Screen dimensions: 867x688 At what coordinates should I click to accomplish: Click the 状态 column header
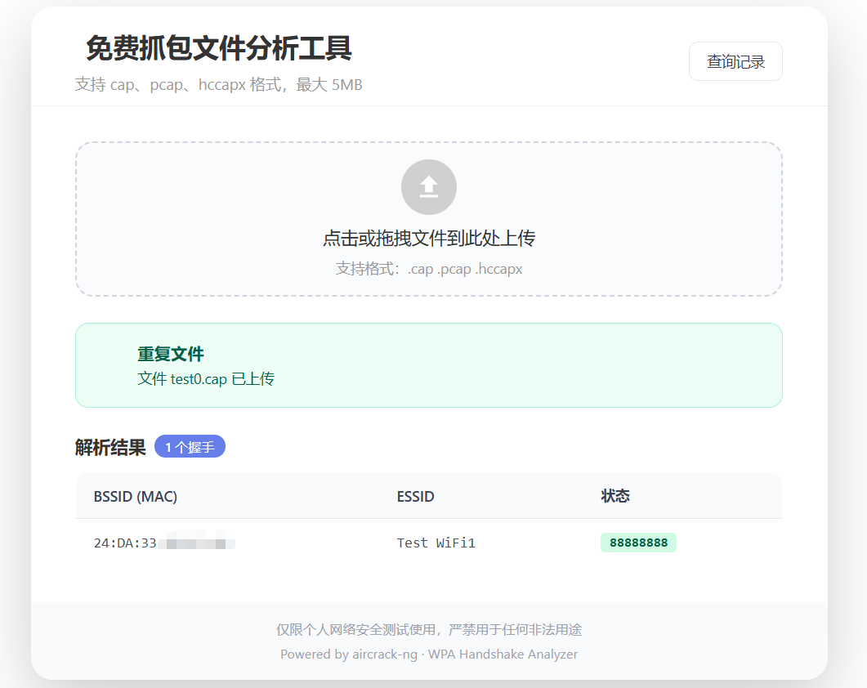(x=615, y=496)
